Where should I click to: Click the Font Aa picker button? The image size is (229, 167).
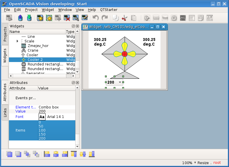(42, 117)
